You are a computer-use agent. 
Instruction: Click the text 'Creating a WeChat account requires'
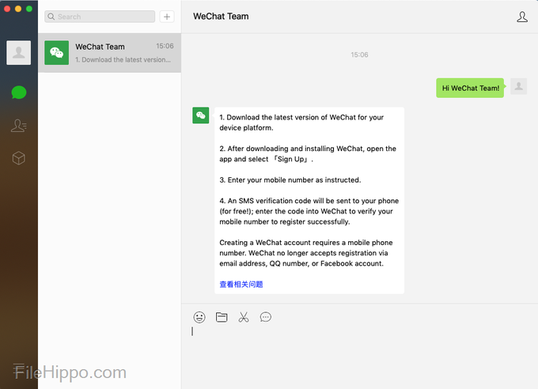tap(280, 243)
